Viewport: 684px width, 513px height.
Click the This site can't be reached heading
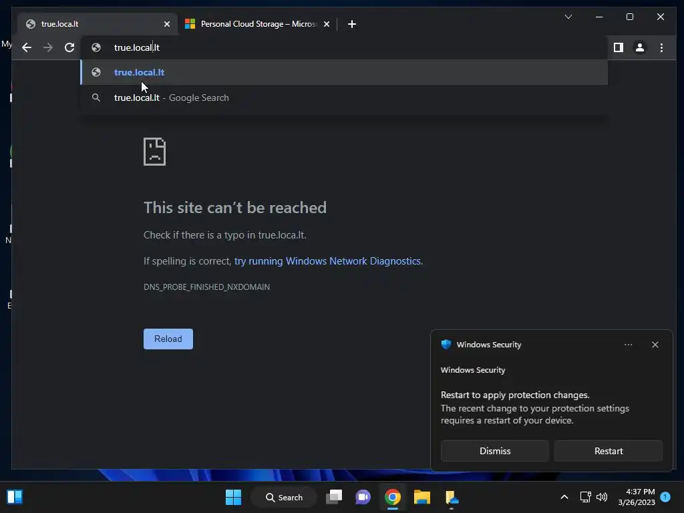234,208
